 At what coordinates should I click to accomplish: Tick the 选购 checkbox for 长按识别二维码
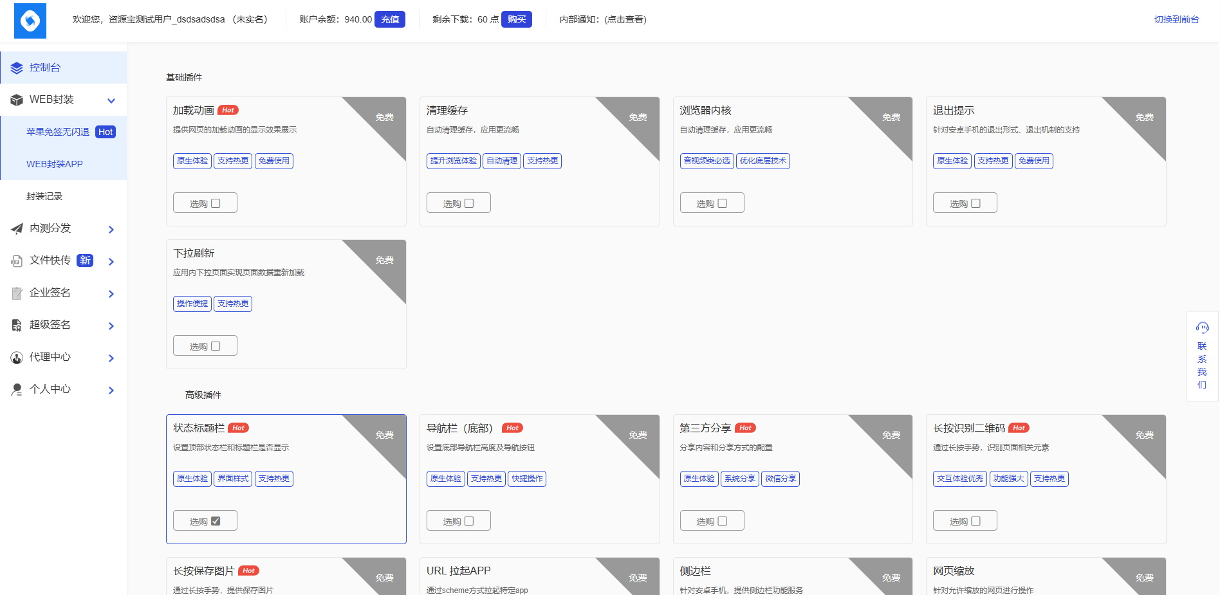coord(975,521)
